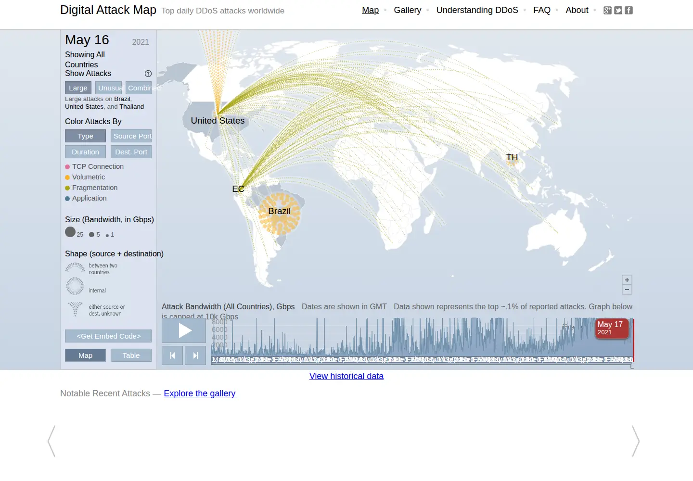
Task: Open the Show Attacks help icon
Action: point(148,74)
